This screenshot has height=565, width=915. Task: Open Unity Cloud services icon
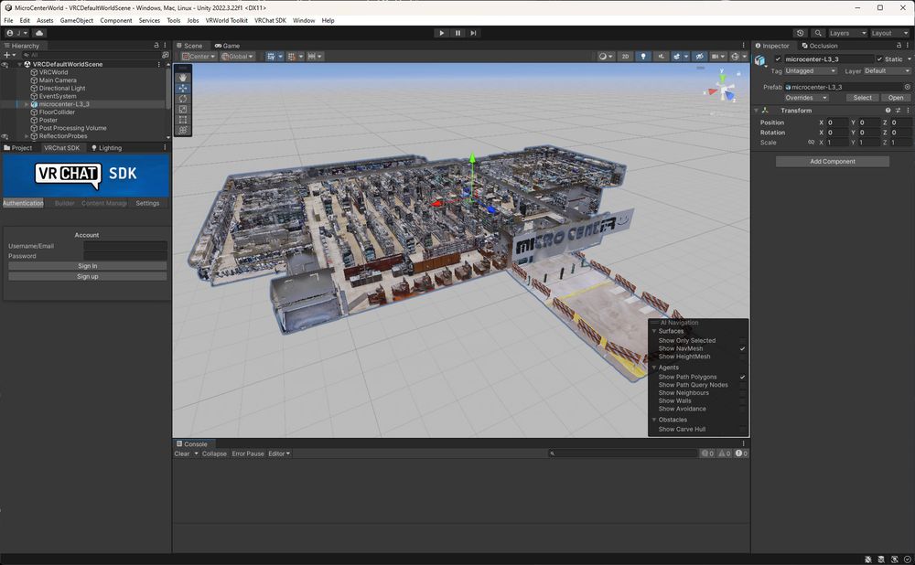[x=39, y=33]
